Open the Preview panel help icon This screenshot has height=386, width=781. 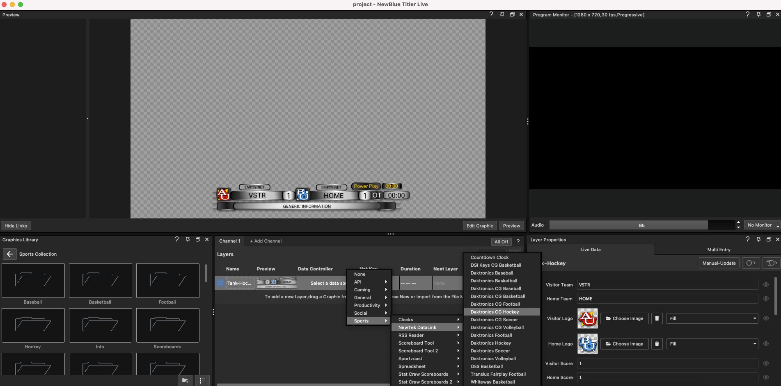pyautogui.click(x=491, y=14)
